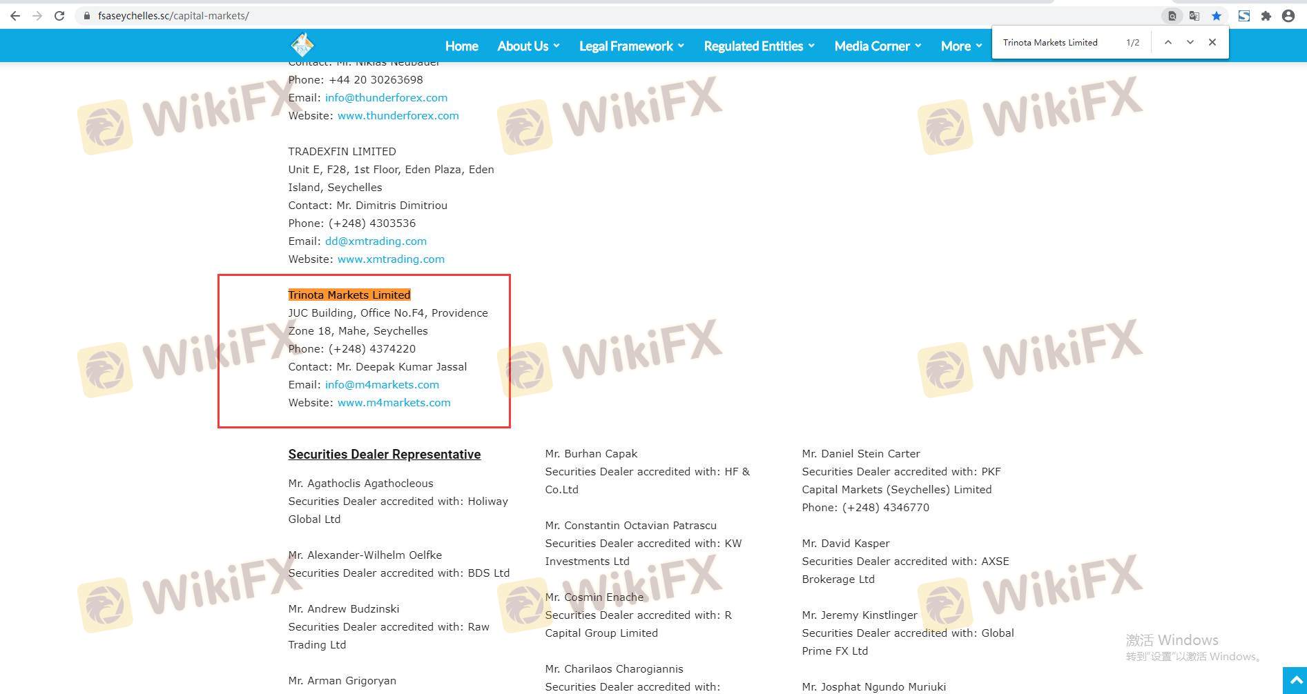Click the name Mr. Alexander-Wilhelm Oelfke

[x=365, y=555]
